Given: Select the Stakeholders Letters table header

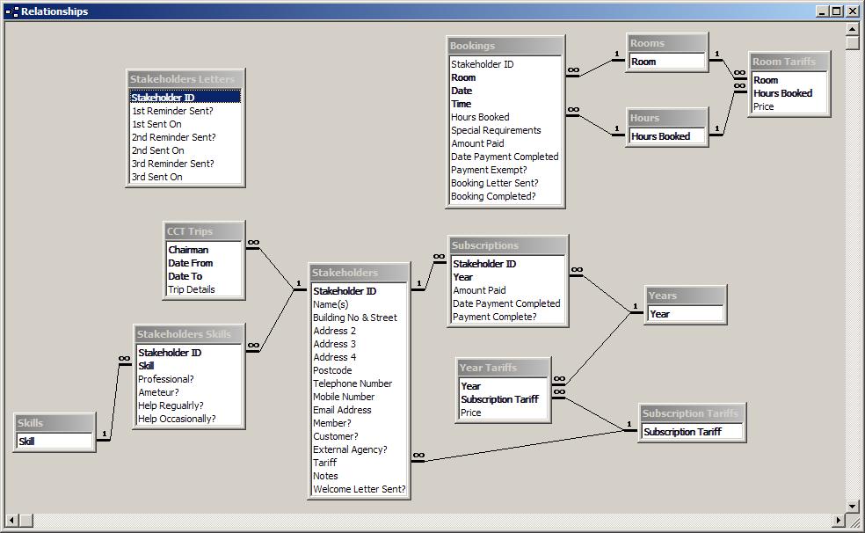Looking at the screenshot, I should pos(185,79).
